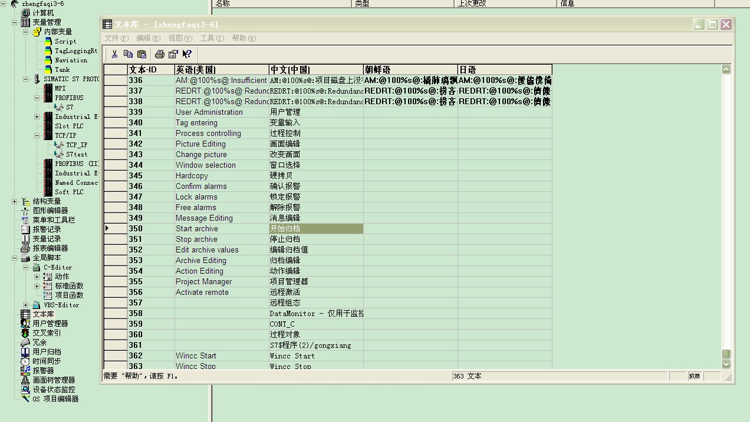Expand the Industrial Ethernet node above Slot PLC

click(37, 117)
